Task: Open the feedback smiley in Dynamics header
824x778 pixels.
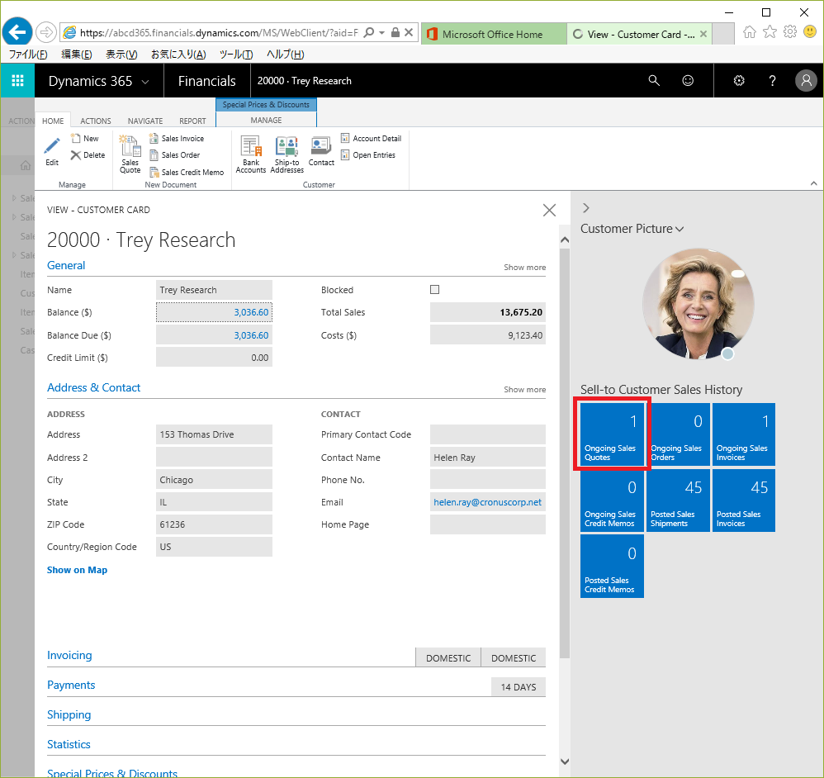Action: (688, 80)
